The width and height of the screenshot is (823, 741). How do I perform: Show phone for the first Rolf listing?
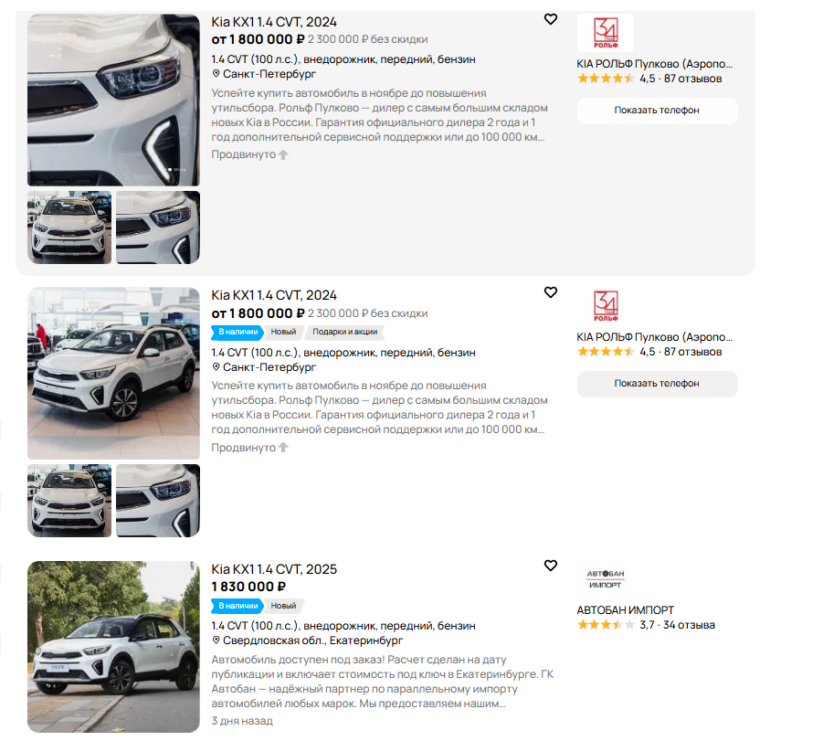tap(657, 111)
